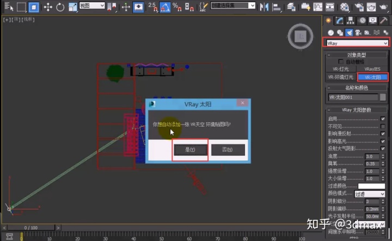Screen dimensions: 392x241
Task: Open the object color swatch beside VR-太阳001
Action: point(383,97)
